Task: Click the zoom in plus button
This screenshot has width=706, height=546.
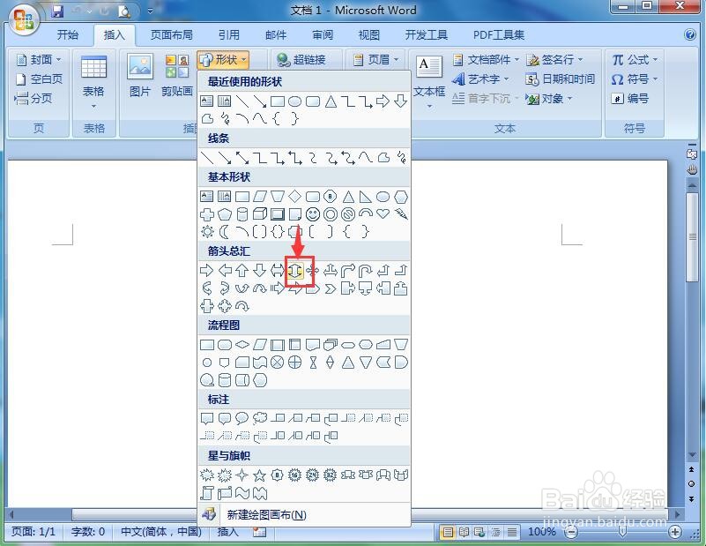Action: [674, 533]
